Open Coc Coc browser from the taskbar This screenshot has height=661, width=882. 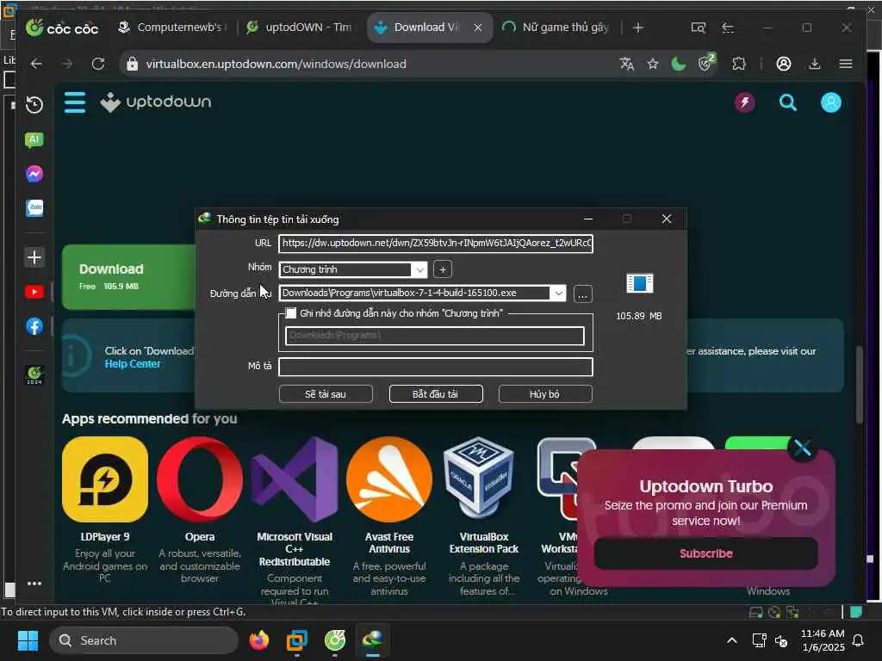335,640
